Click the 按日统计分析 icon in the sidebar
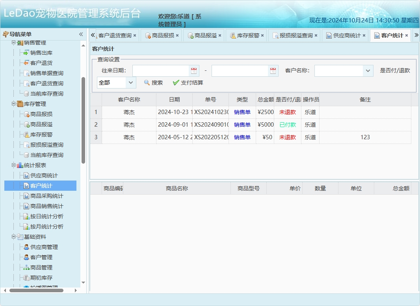420x306 pixels. (26, 216)
